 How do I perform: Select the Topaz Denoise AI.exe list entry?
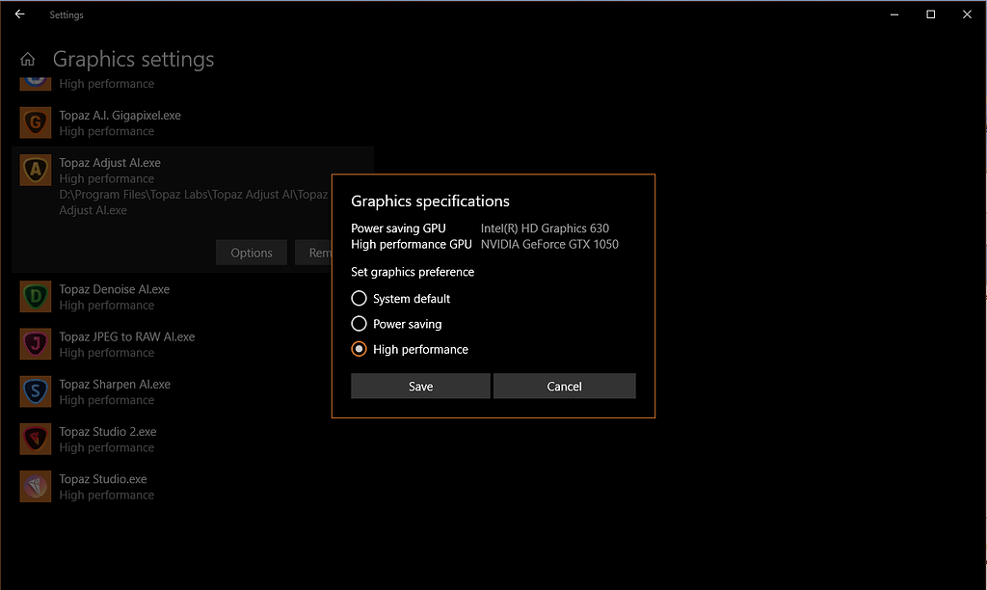click(145, 296)
